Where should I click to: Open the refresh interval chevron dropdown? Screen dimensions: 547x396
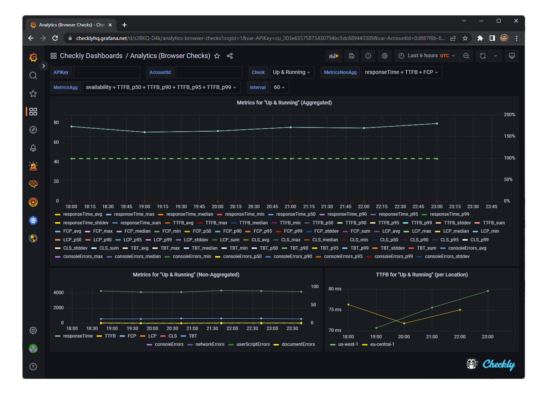[x=496, y=55]
